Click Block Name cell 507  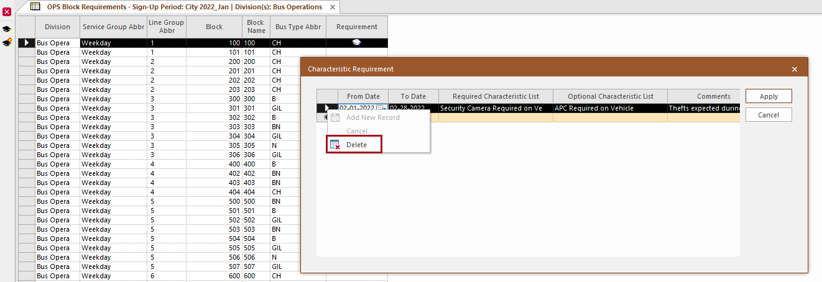coord(256,266)
